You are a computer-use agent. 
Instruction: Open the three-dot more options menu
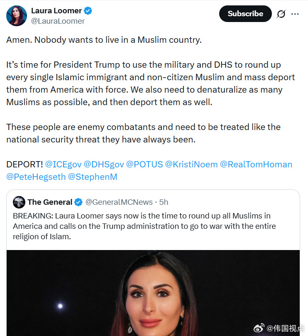[x=295, y=14]
